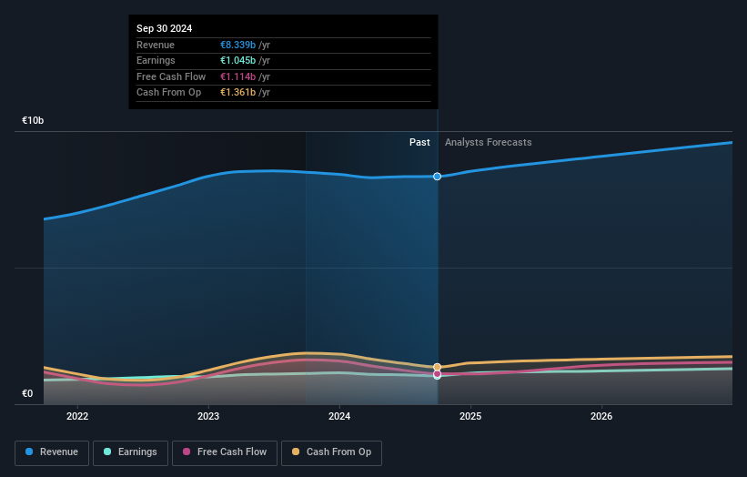Click the €1.045b earnings value

coord(237,60)
